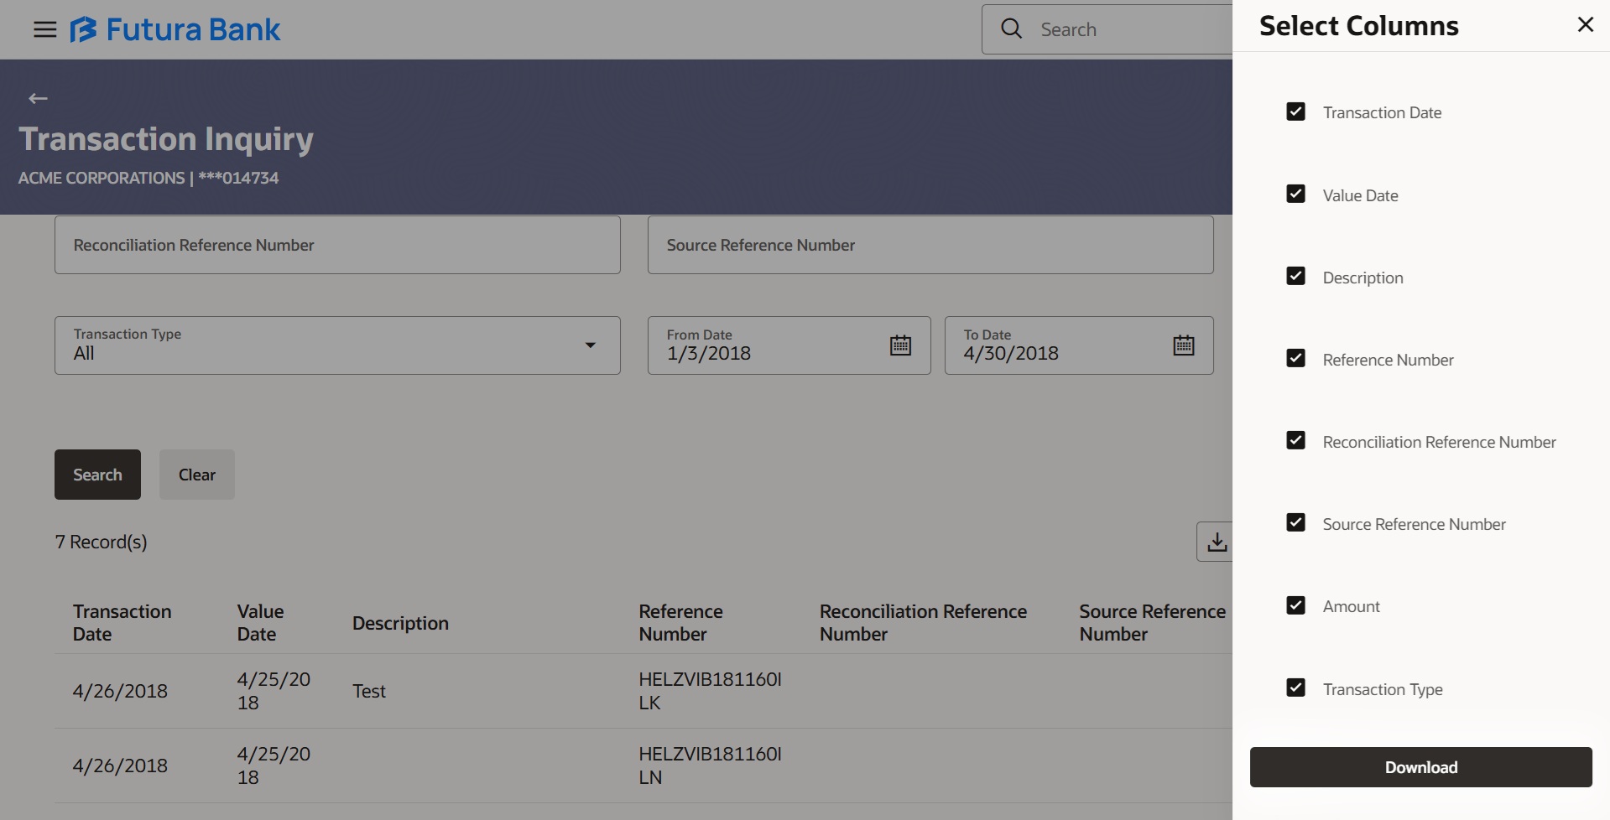This screenshot has height=820, width=1610.
Task: Click the Futura Bank logo
Action: tap(175, 30)
